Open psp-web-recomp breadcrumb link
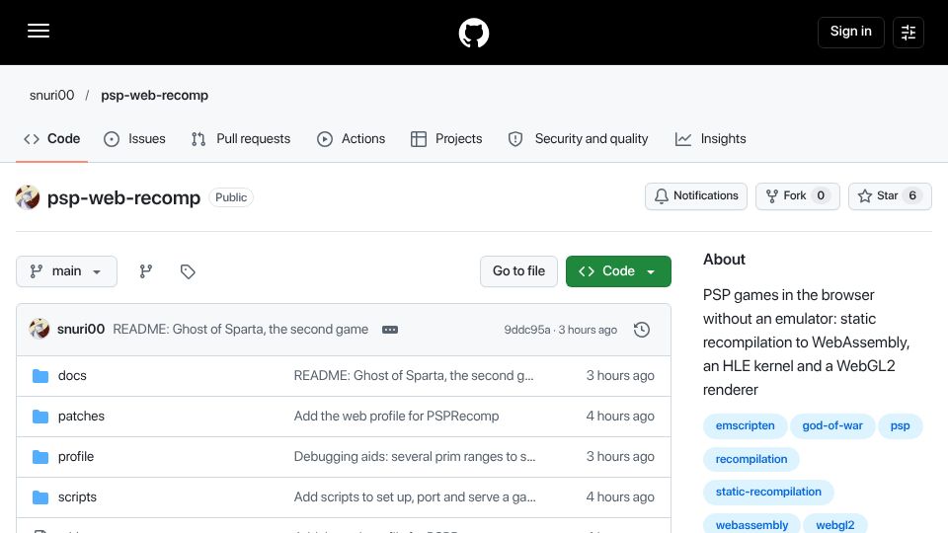The width and height of the screenshot is (948, 533). [x=154, y=95]
